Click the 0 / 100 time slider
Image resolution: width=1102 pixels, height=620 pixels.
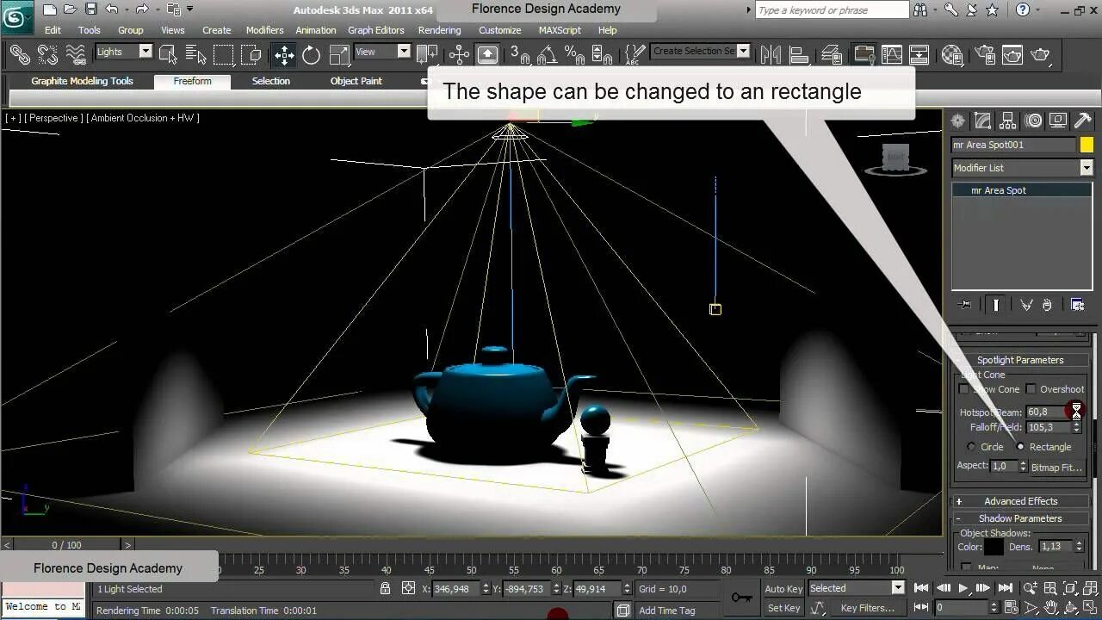pyautogui.click(x=66, y=545)
